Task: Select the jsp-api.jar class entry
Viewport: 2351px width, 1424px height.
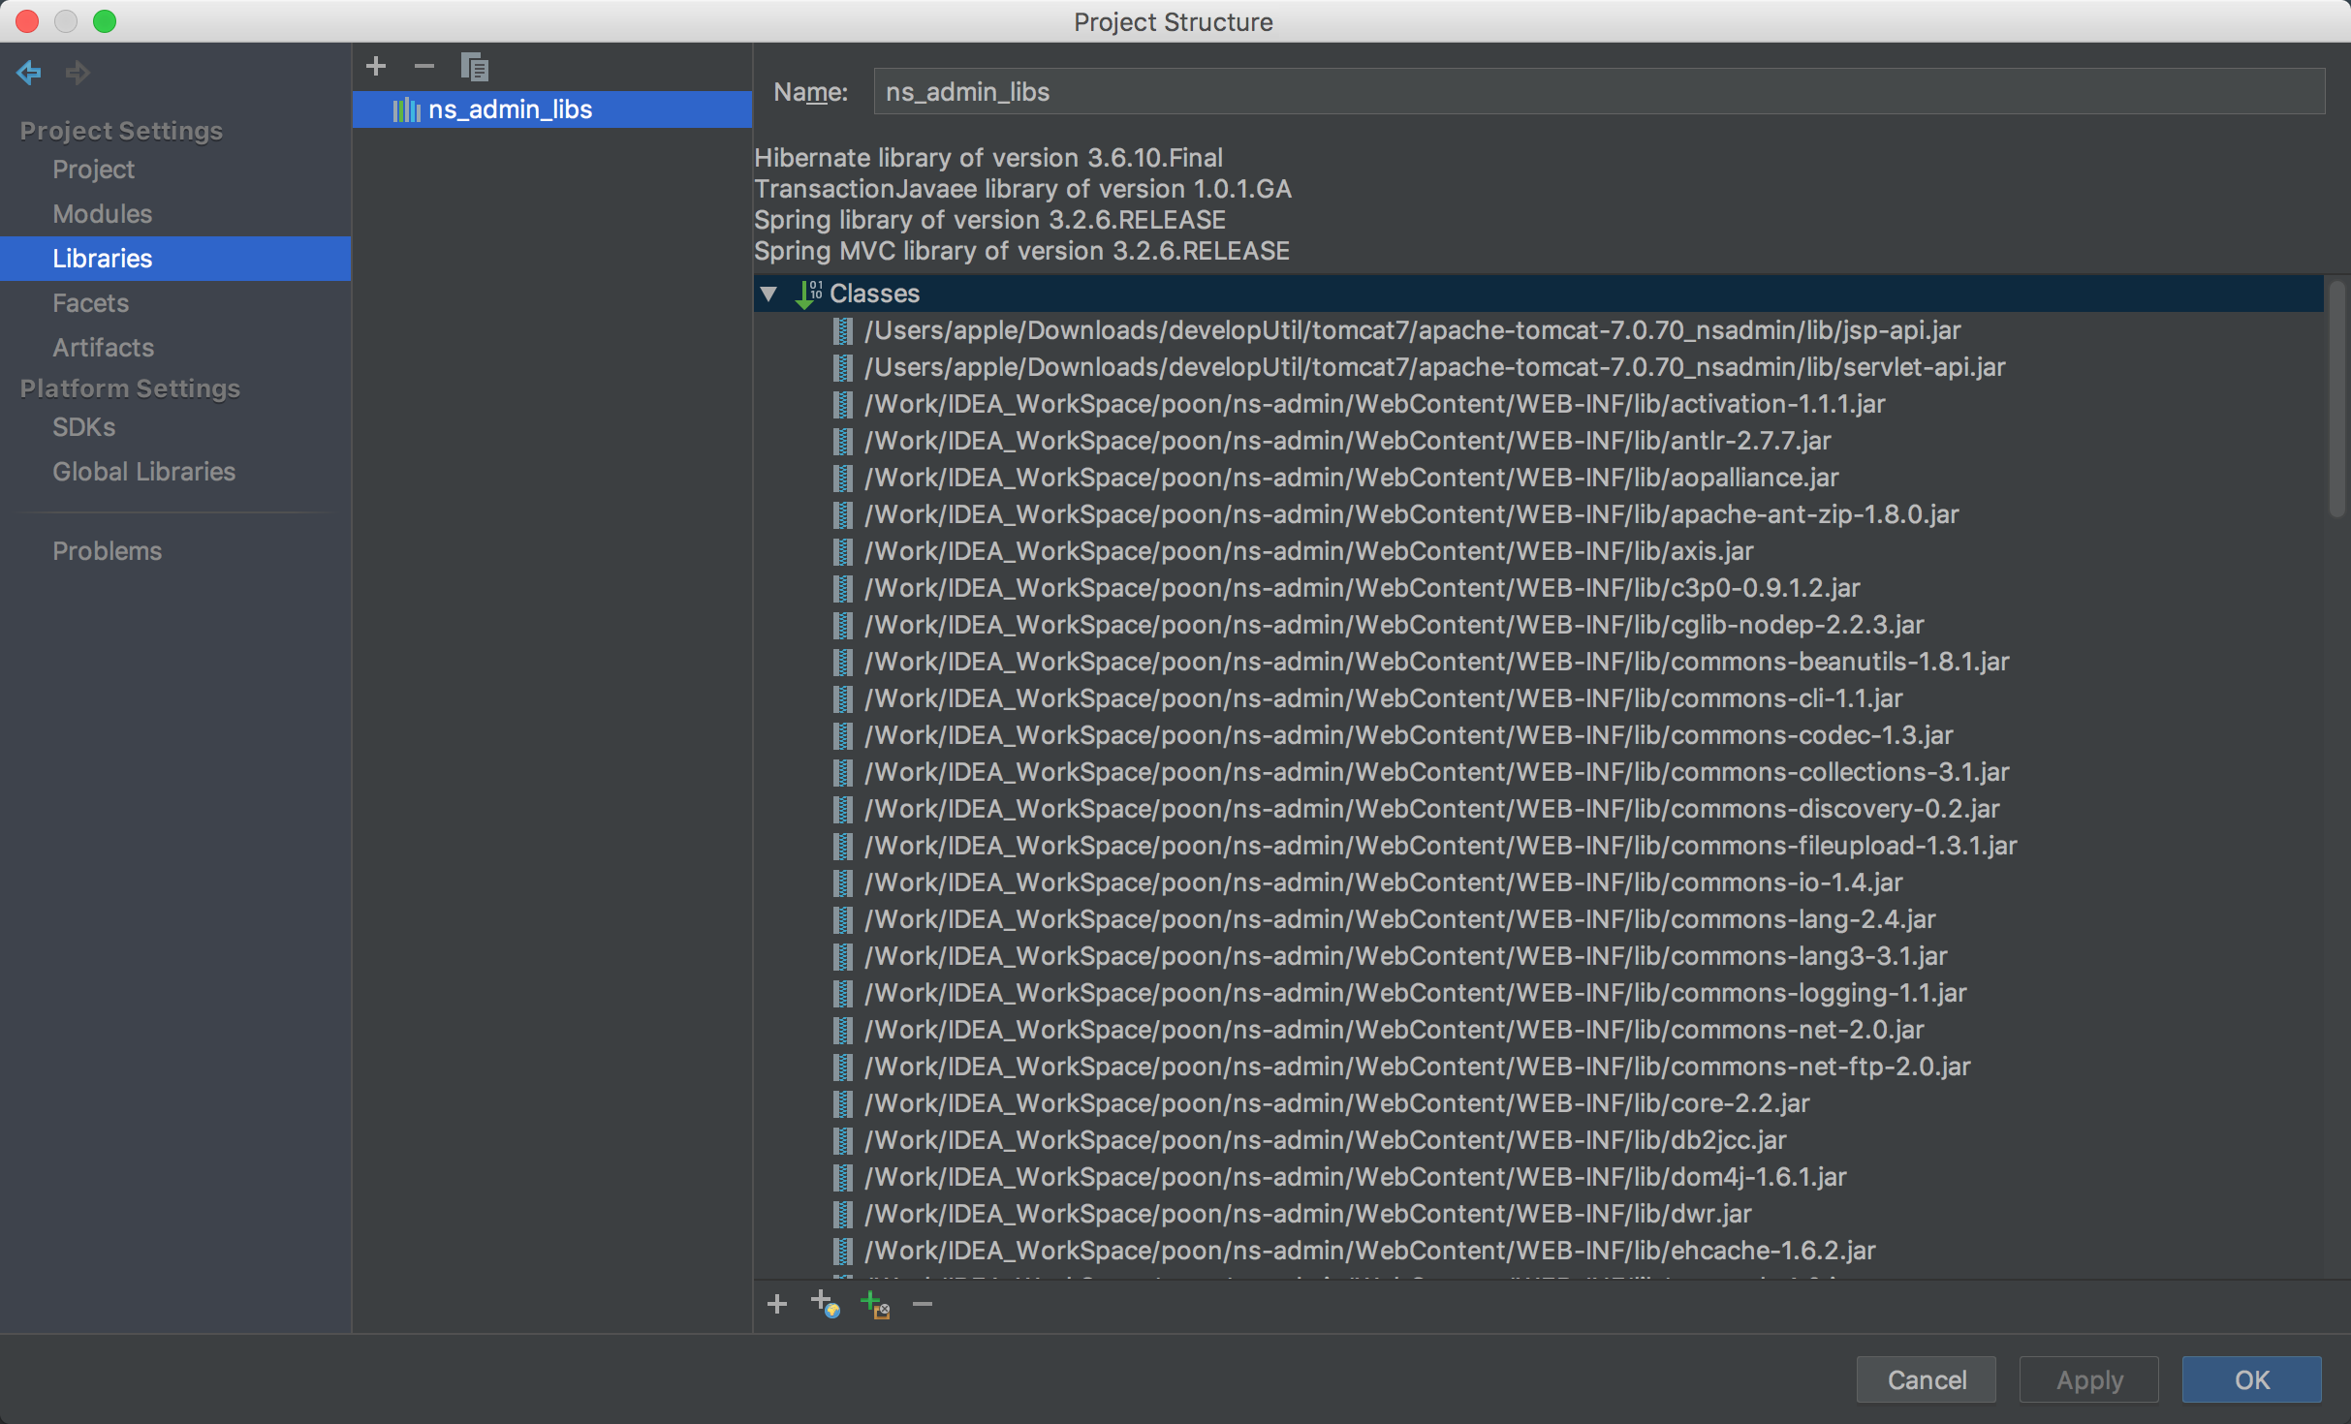Action: click(x=1412, y=330)
